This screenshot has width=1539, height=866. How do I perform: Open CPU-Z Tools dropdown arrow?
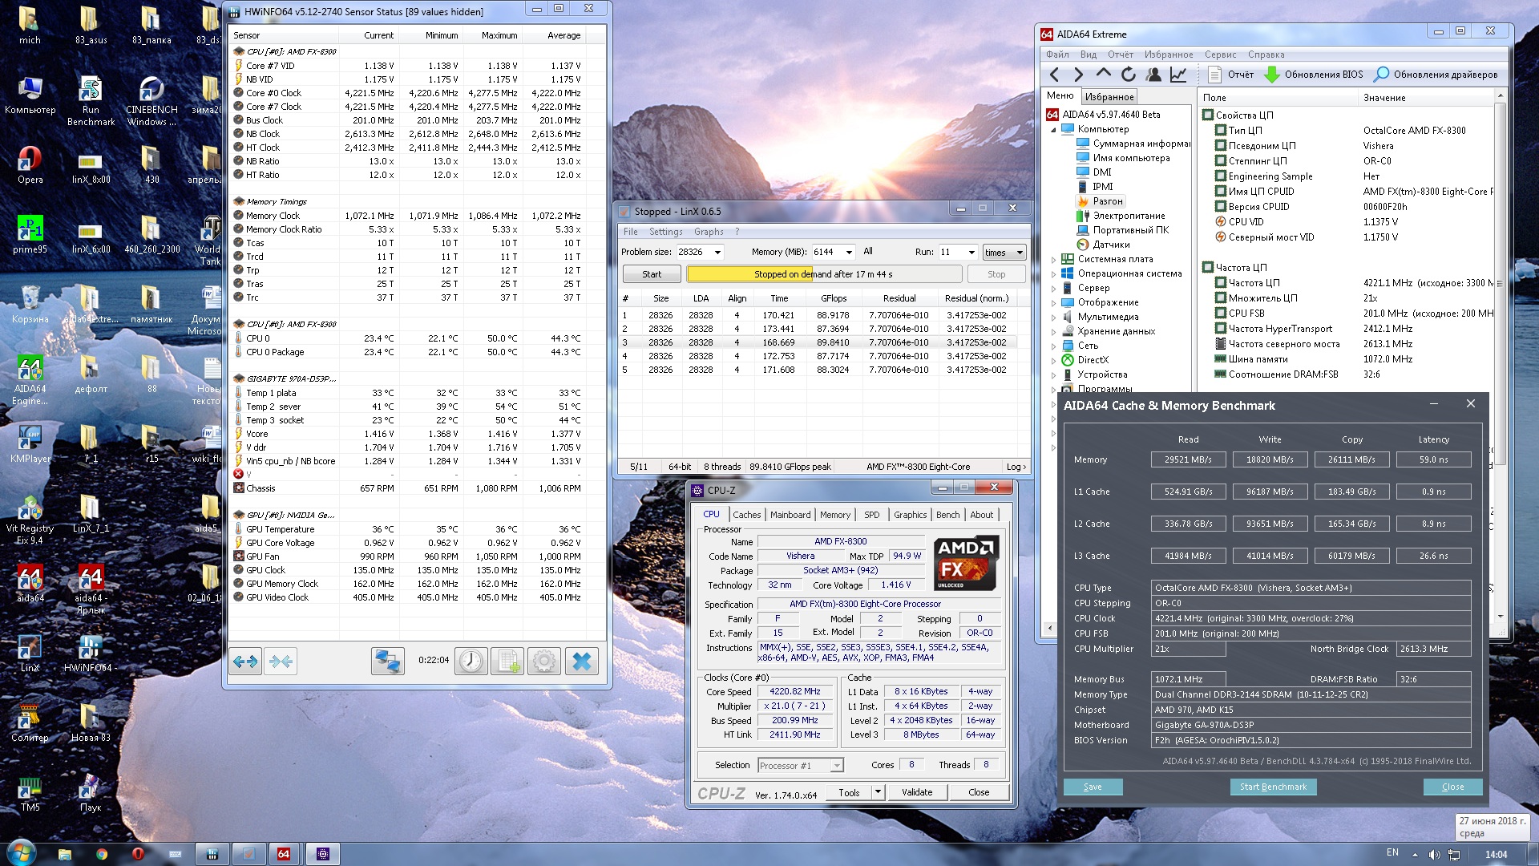coord(878,792)
